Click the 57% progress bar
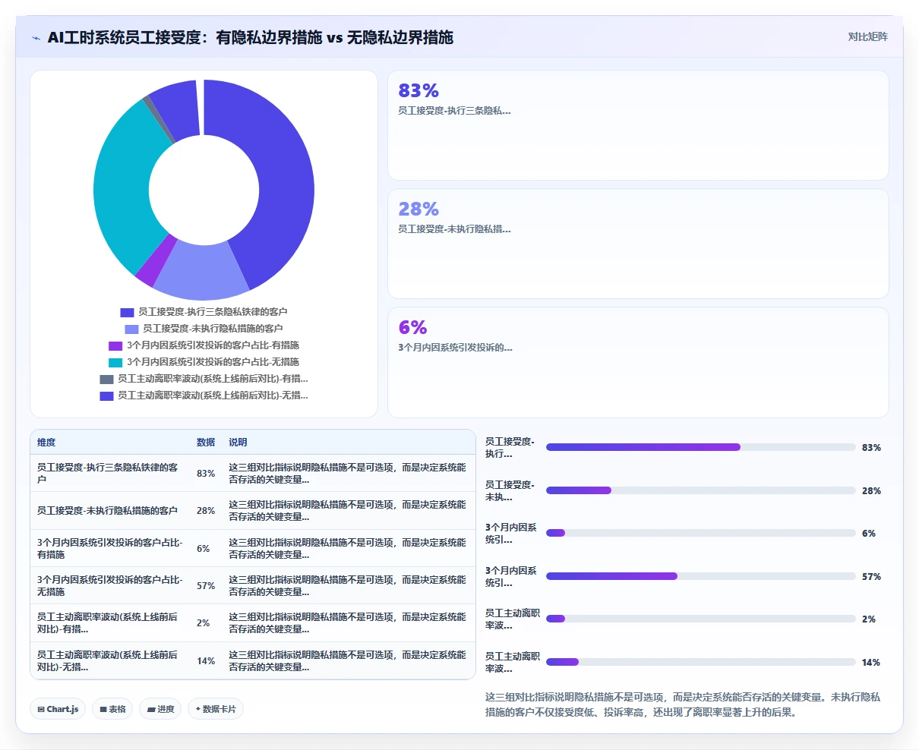The width and height of the screenshot is (919, 750). (x=701, y=576)
